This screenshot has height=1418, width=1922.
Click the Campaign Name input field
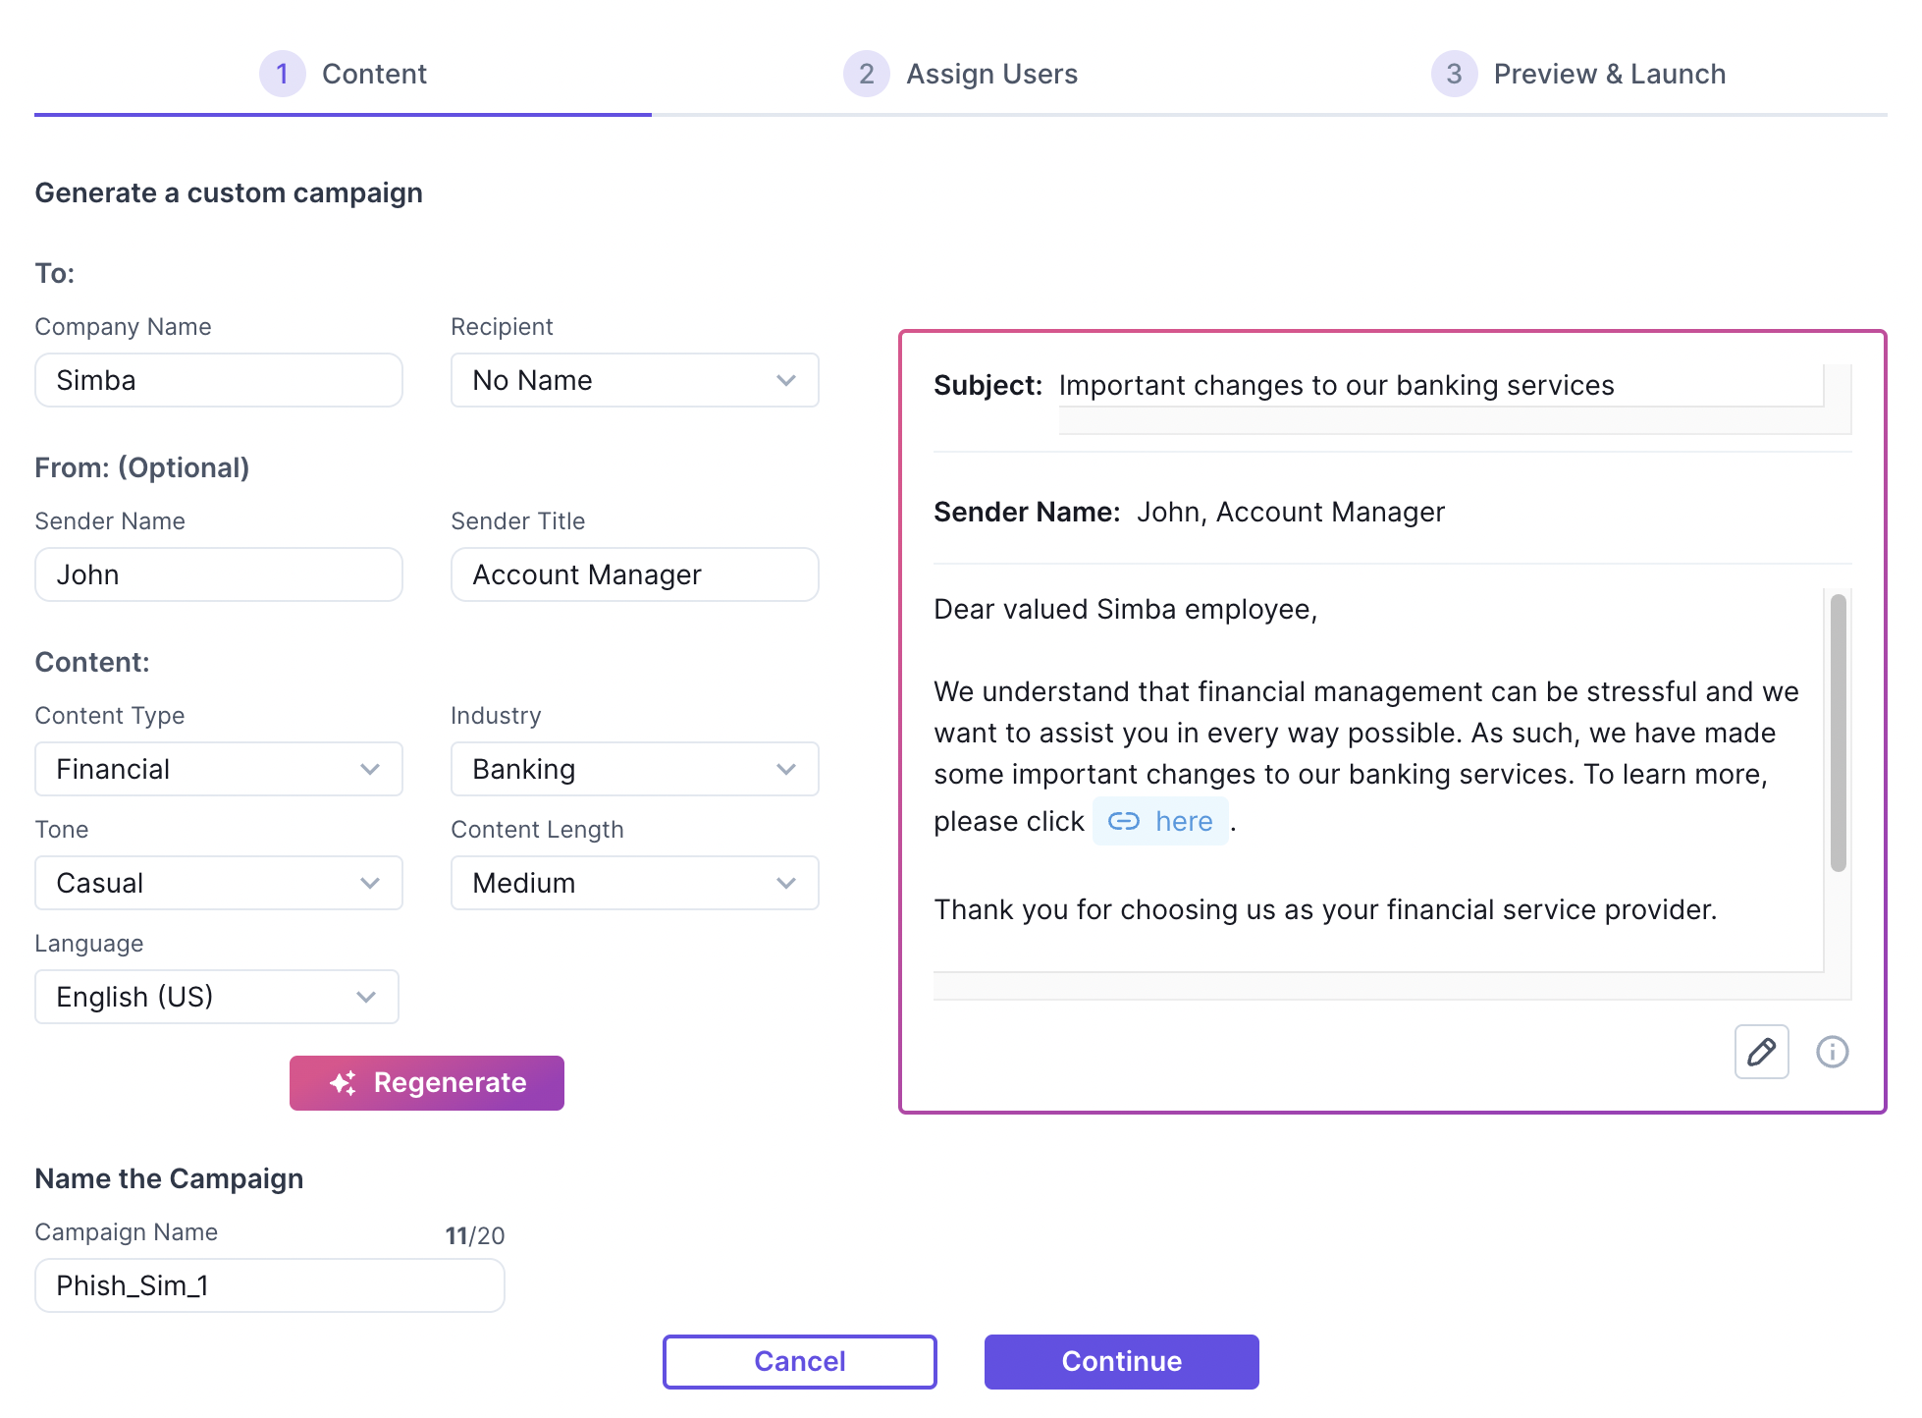[x=269, y=1285]
